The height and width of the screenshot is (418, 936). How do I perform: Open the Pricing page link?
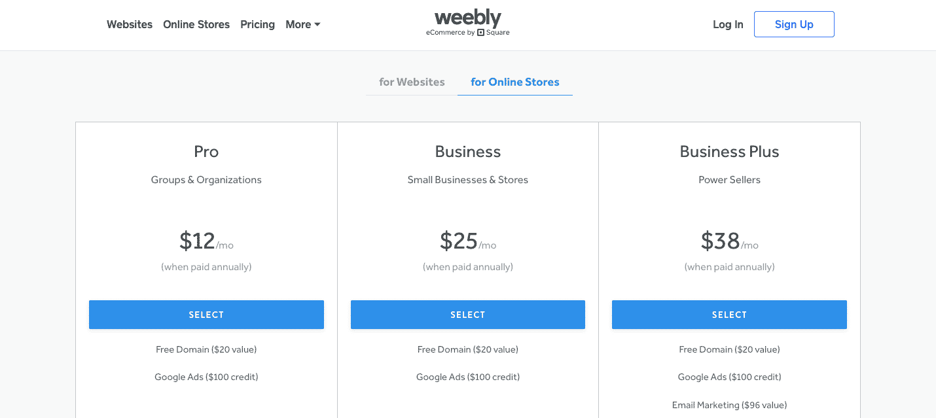[257, 24]
